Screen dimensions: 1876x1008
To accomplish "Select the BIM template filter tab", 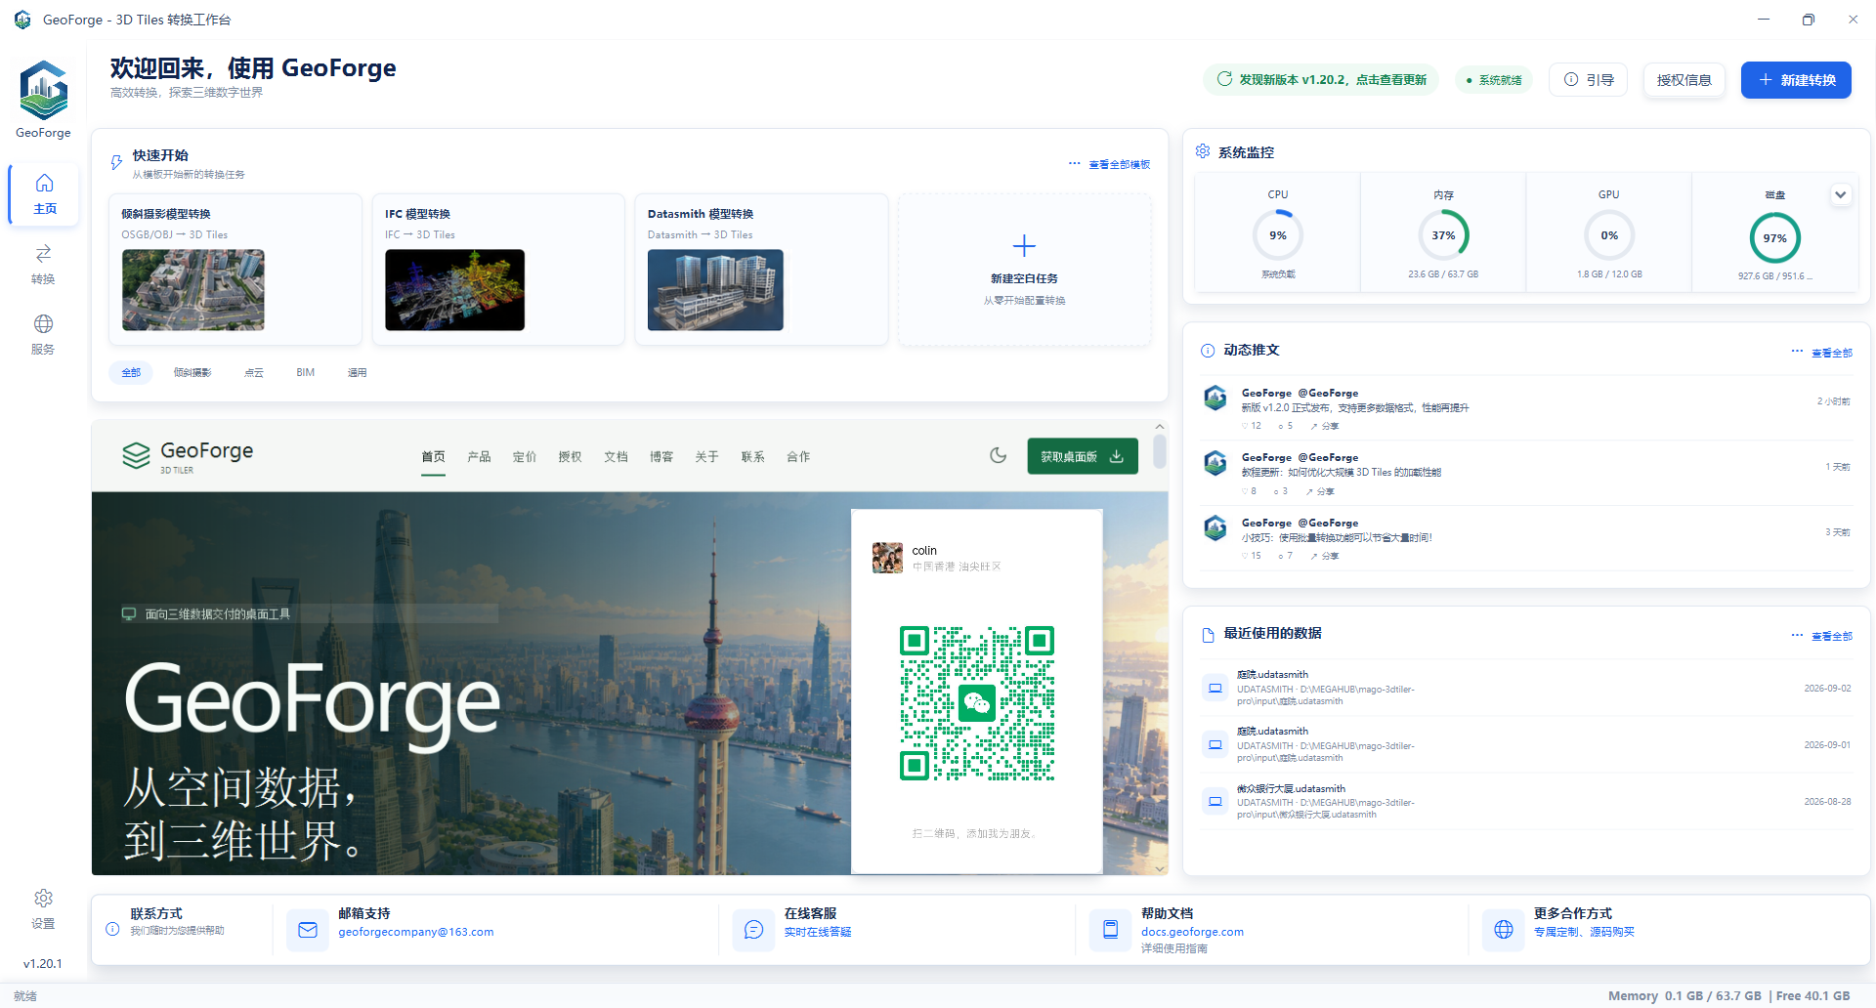I will [x=306, y=372].
